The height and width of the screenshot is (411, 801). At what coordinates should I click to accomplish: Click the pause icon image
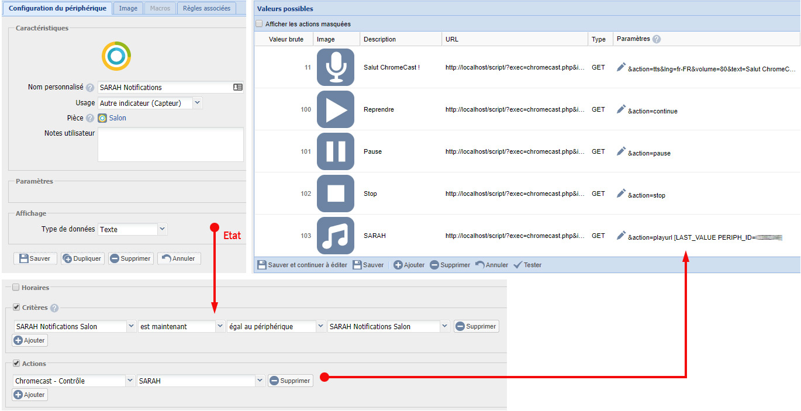coord(336,151)
